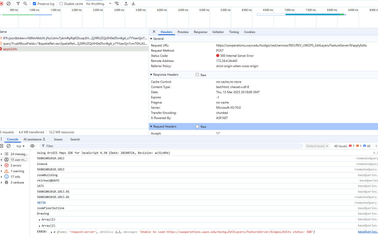Open the Issues tab

pos(58,139)
